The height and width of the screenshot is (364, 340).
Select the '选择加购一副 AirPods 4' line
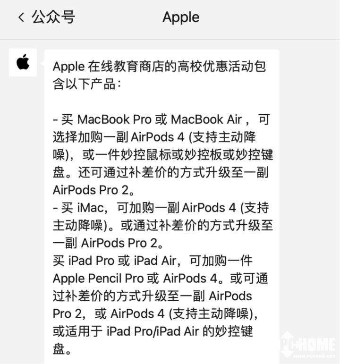pyautogui.click(x=154, y=137)
